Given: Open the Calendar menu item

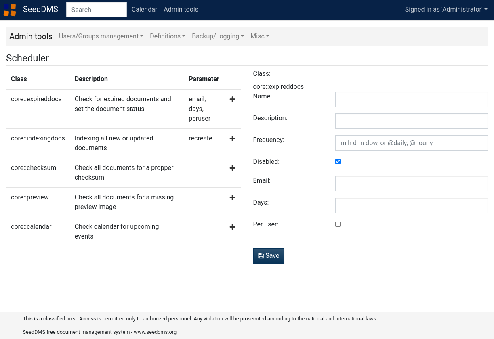Looking at the screenshot, I should click(144, 10).
